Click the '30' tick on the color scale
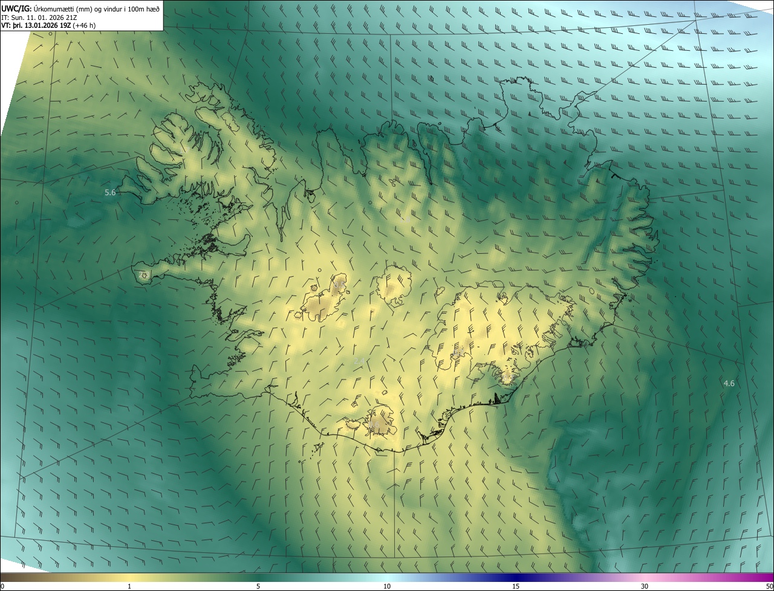774x591 pixels. [x=645, y=586]
